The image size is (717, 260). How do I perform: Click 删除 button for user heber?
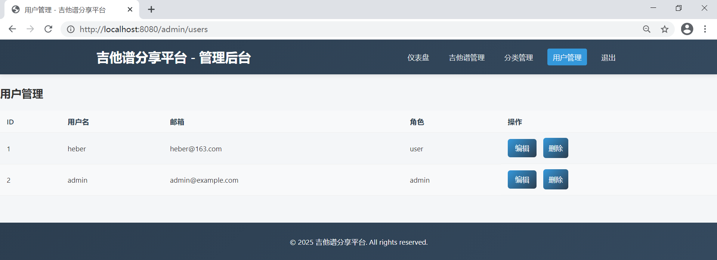(x=556, y=148)
